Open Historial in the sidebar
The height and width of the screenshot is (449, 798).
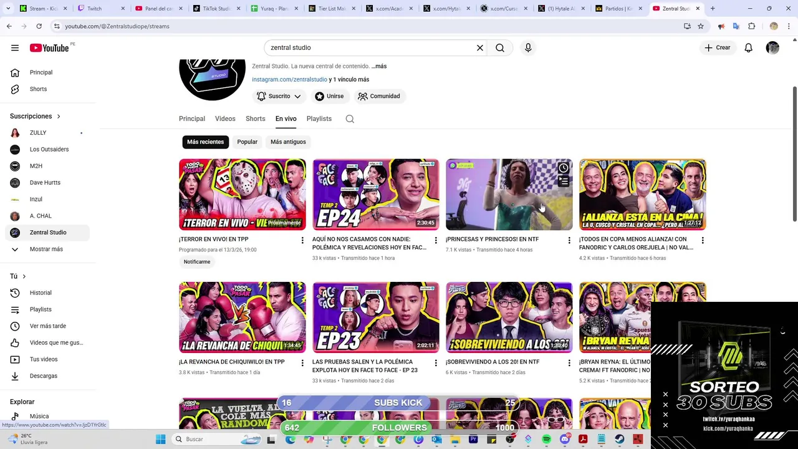coord(47,293)
